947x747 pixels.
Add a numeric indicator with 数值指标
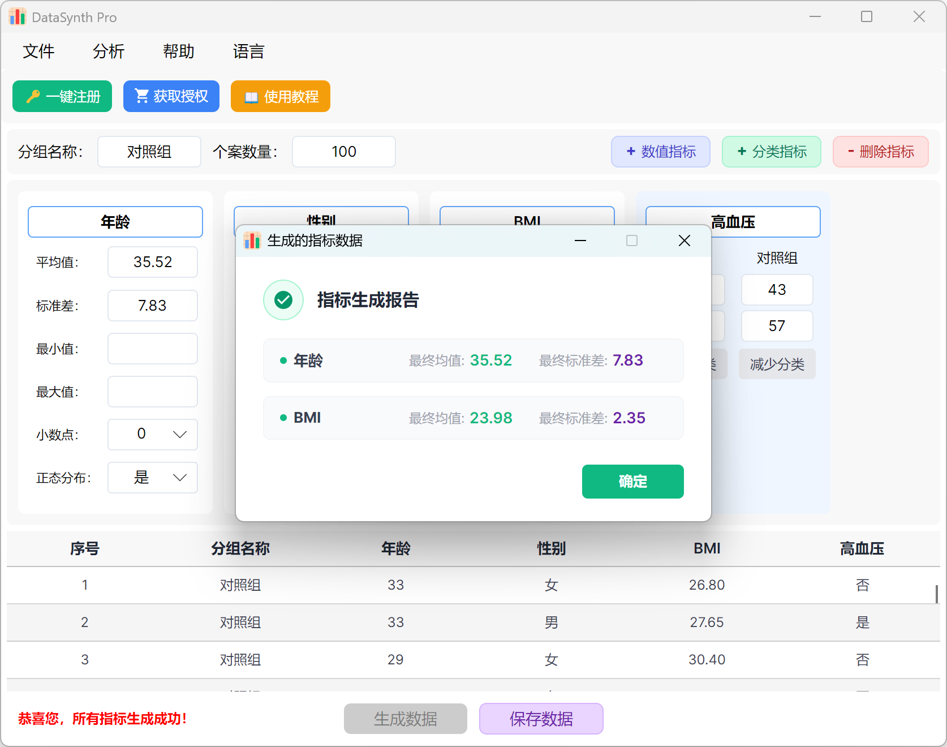pyautogui.click(x=661, y=152)
